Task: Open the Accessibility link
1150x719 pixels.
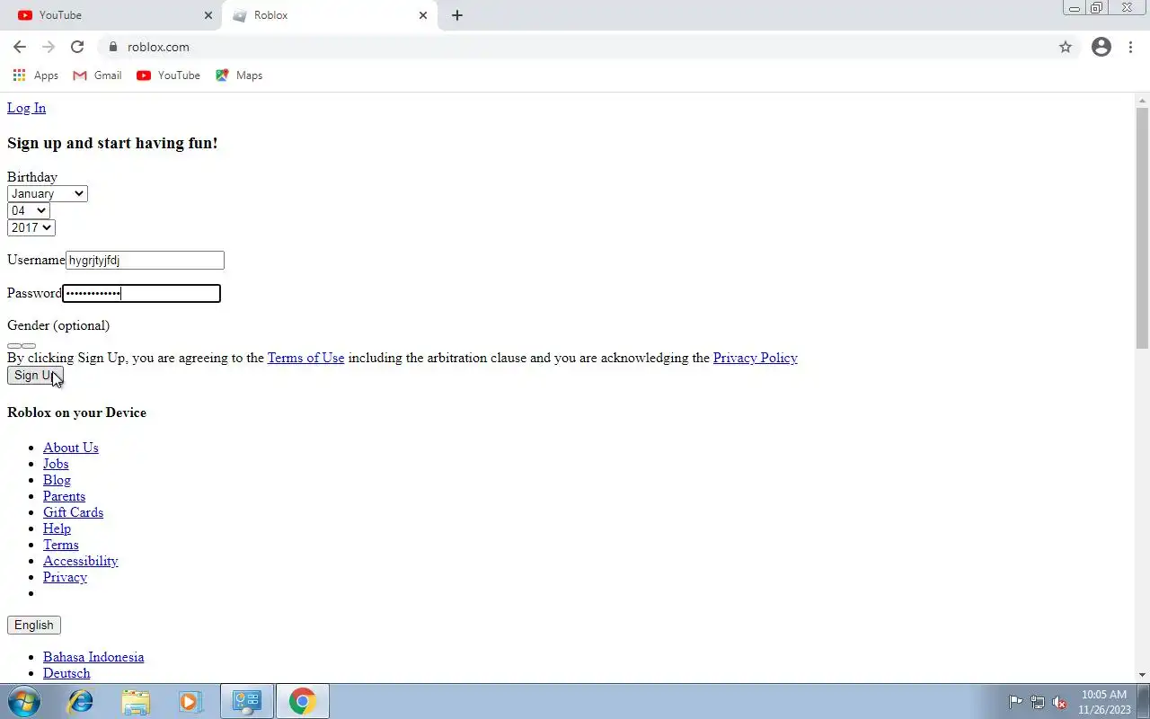Action: click(81, 561)
